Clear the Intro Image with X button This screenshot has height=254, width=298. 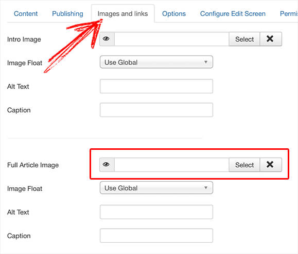[x=271, y=39]
